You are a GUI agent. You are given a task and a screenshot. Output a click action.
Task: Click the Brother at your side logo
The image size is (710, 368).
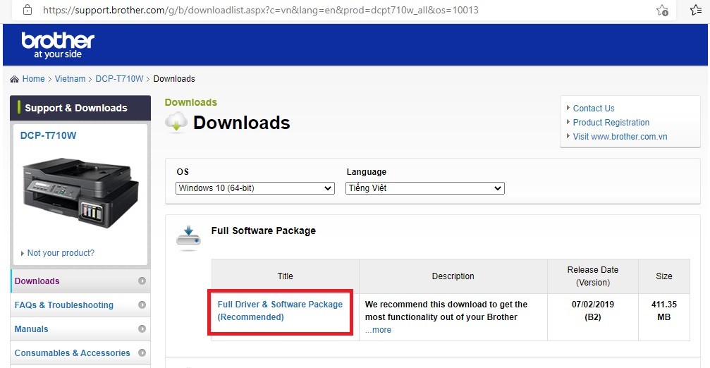58,45
